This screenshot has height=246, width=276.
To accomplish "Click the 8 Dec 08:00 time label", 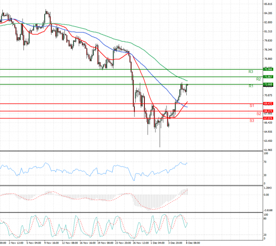I will [x=193, y=243].
